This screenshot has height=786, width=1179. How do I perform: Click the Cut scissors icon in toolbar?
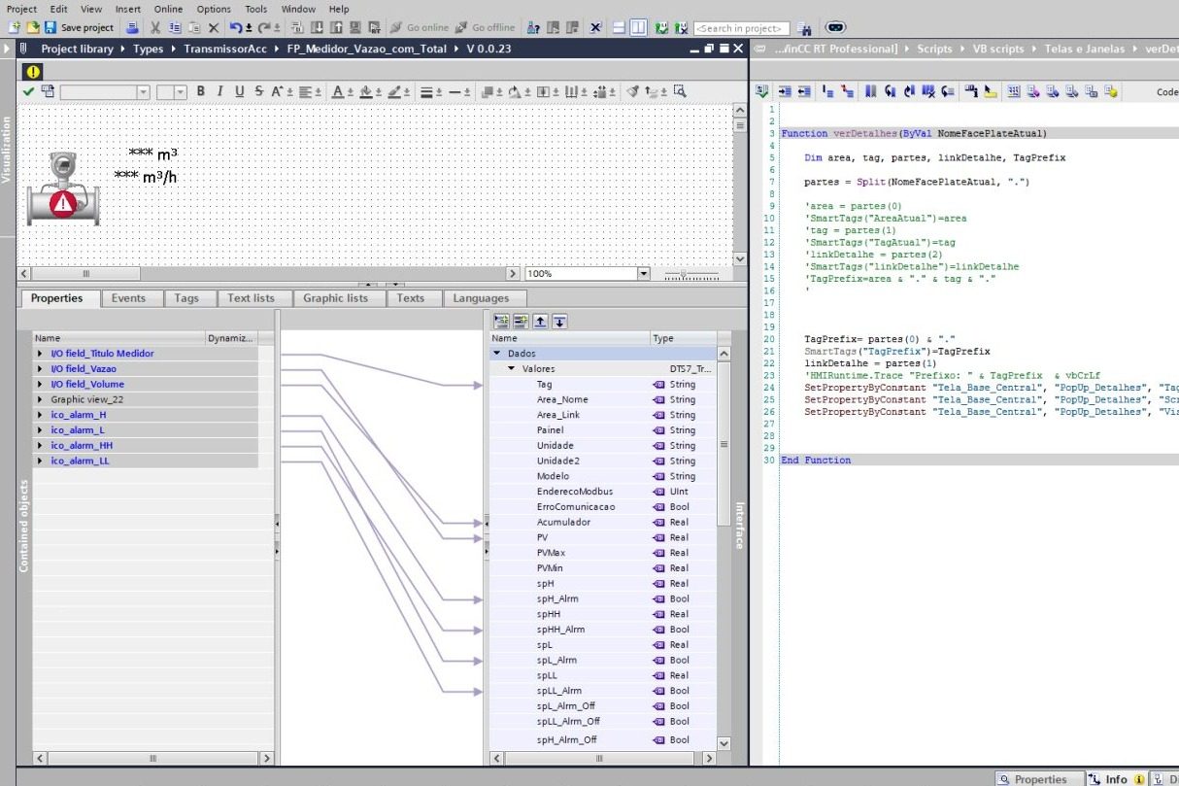[x=154, y=28]
